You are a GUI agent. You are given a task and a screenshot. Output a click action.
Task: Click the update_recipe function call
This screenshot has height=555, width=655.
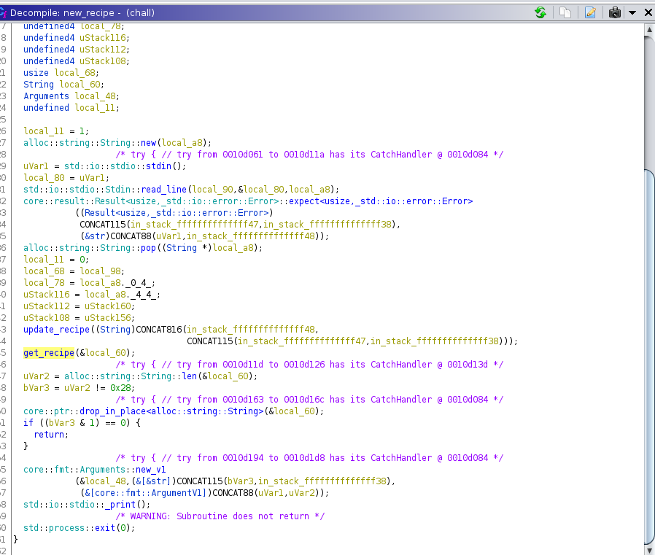56,330
